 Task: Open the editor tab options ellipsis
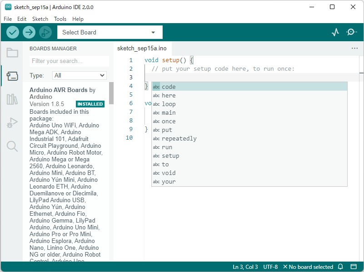[354, 48]
